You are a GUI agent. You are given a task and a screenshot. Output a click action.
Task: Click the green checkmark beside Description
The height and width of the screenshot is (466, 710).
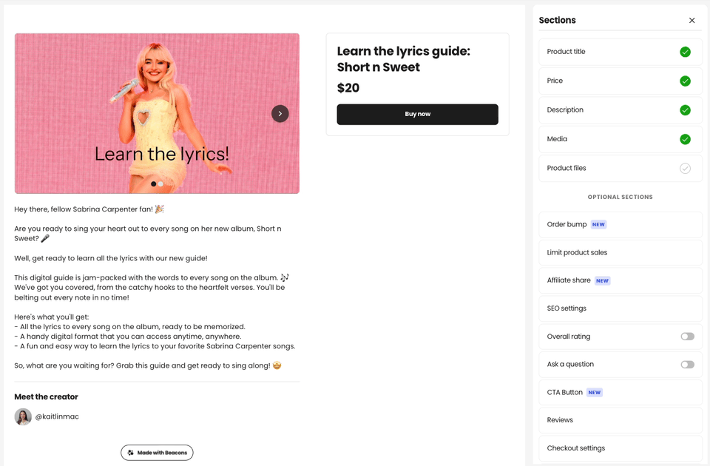pyautogui.click(x=686, y=110)
